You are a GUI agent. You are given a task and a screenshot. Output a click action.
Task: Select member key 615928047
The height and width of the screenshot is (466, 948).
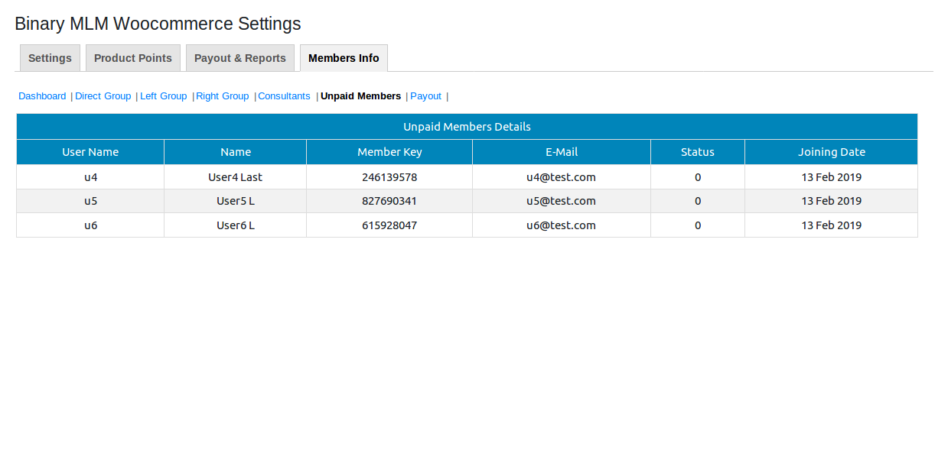[x=389, y=225]
